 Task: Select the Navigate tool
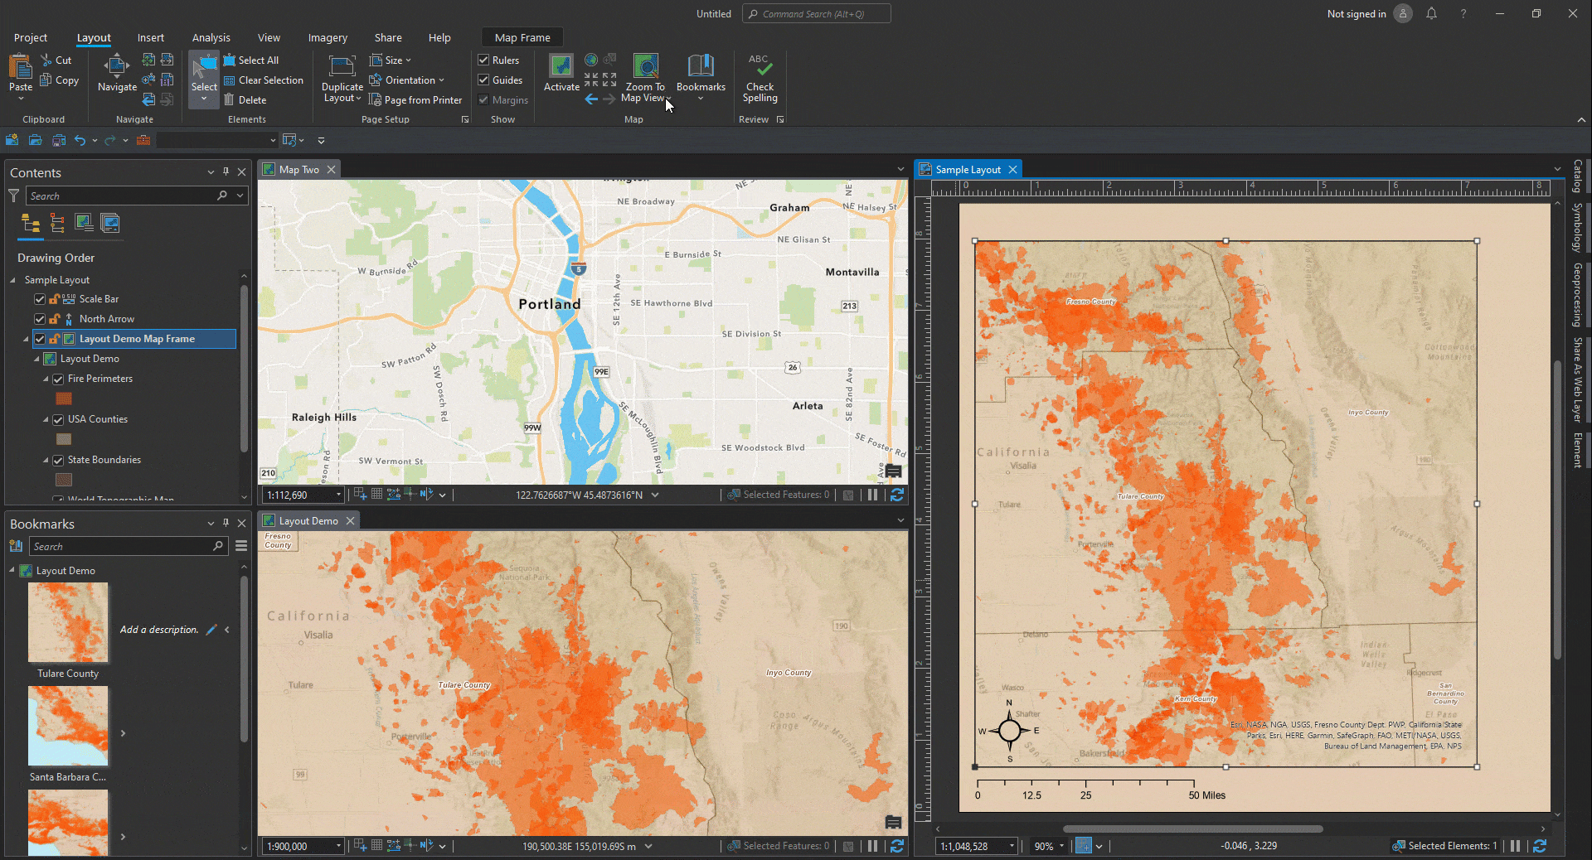click(117, 73)
